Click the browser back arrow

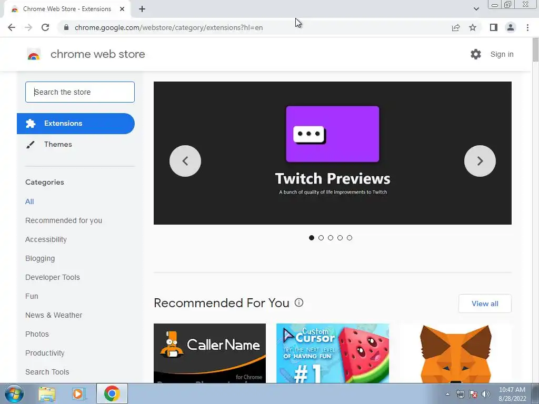coord(12,27)
